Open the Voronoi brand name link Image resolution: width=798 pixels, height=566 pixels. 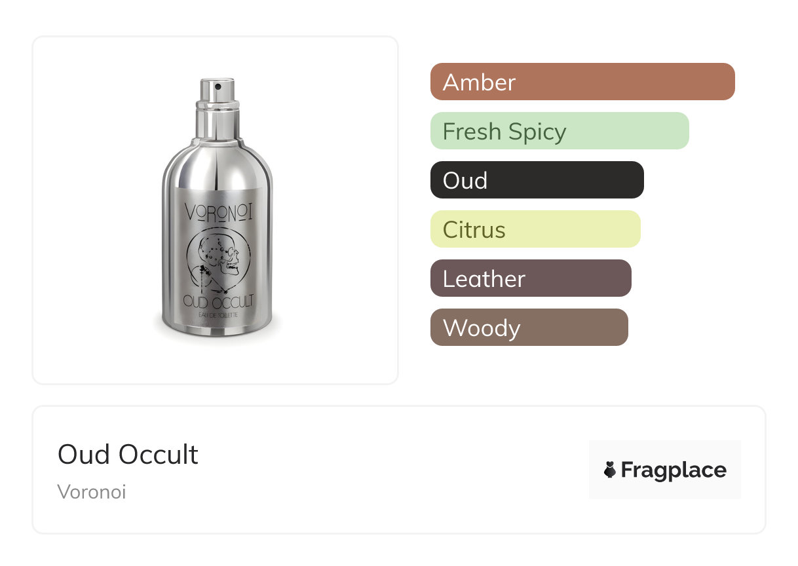pos(92,492)
